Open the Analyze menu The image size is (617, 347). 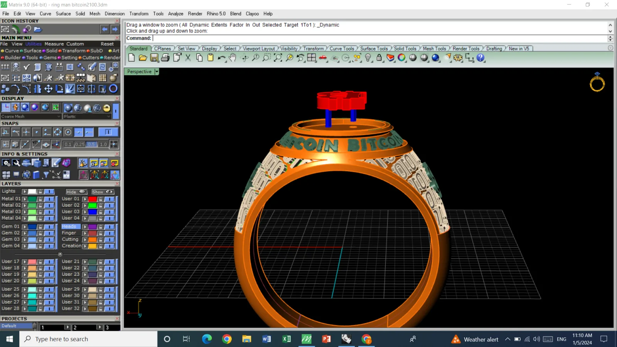(x=175, y=13)
